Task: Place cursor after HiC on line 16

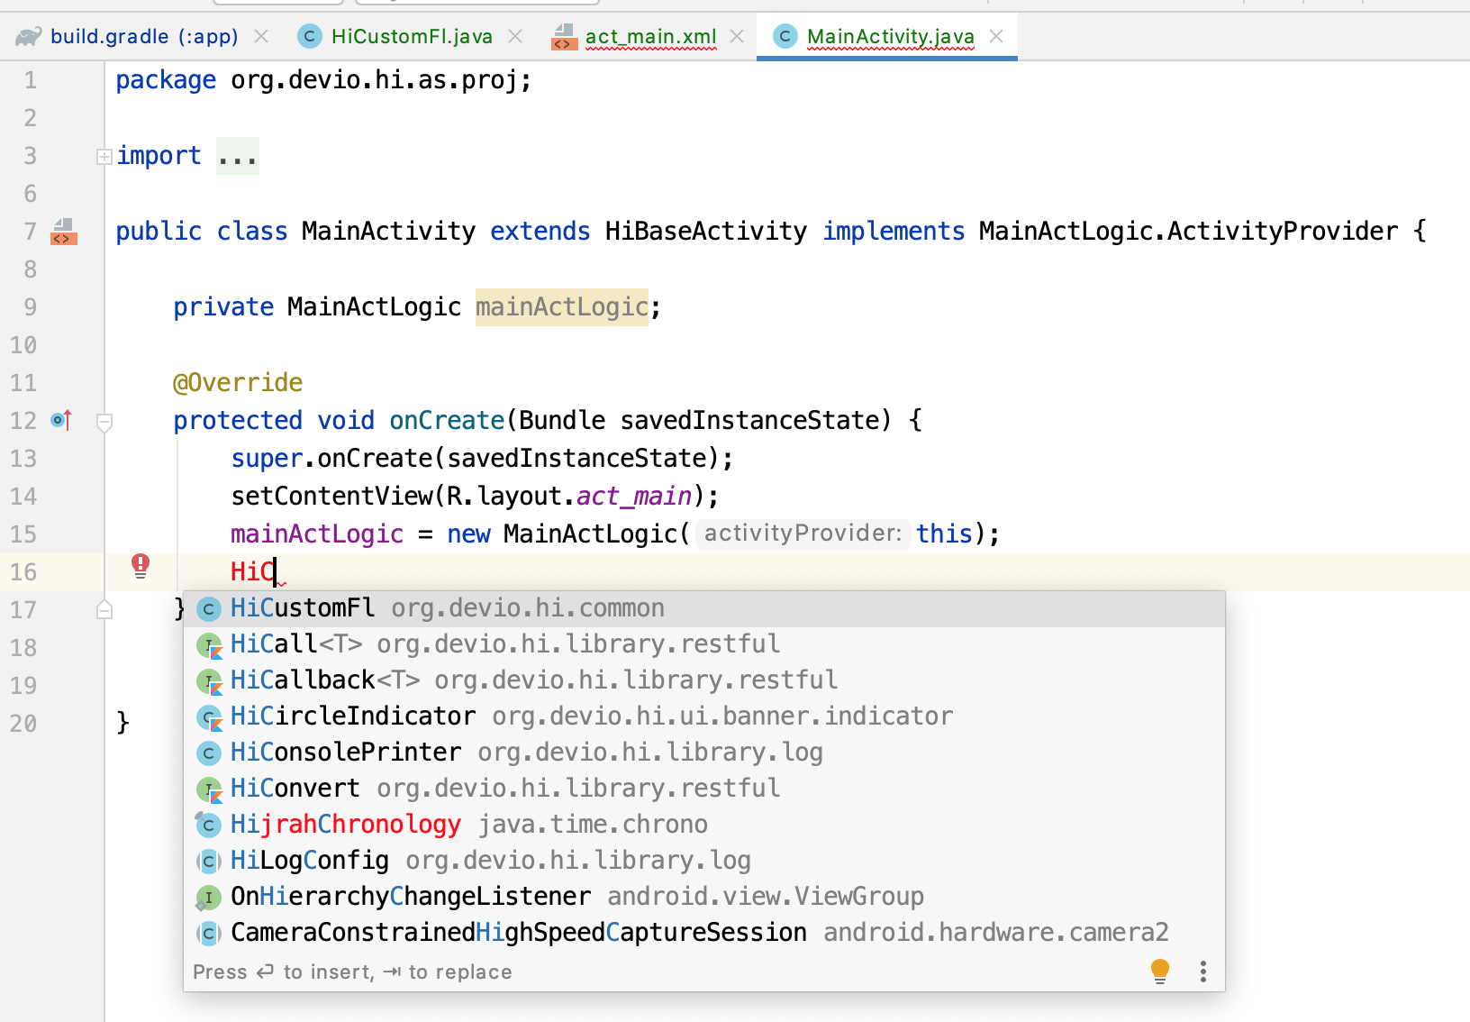Action: click(276, 572)
